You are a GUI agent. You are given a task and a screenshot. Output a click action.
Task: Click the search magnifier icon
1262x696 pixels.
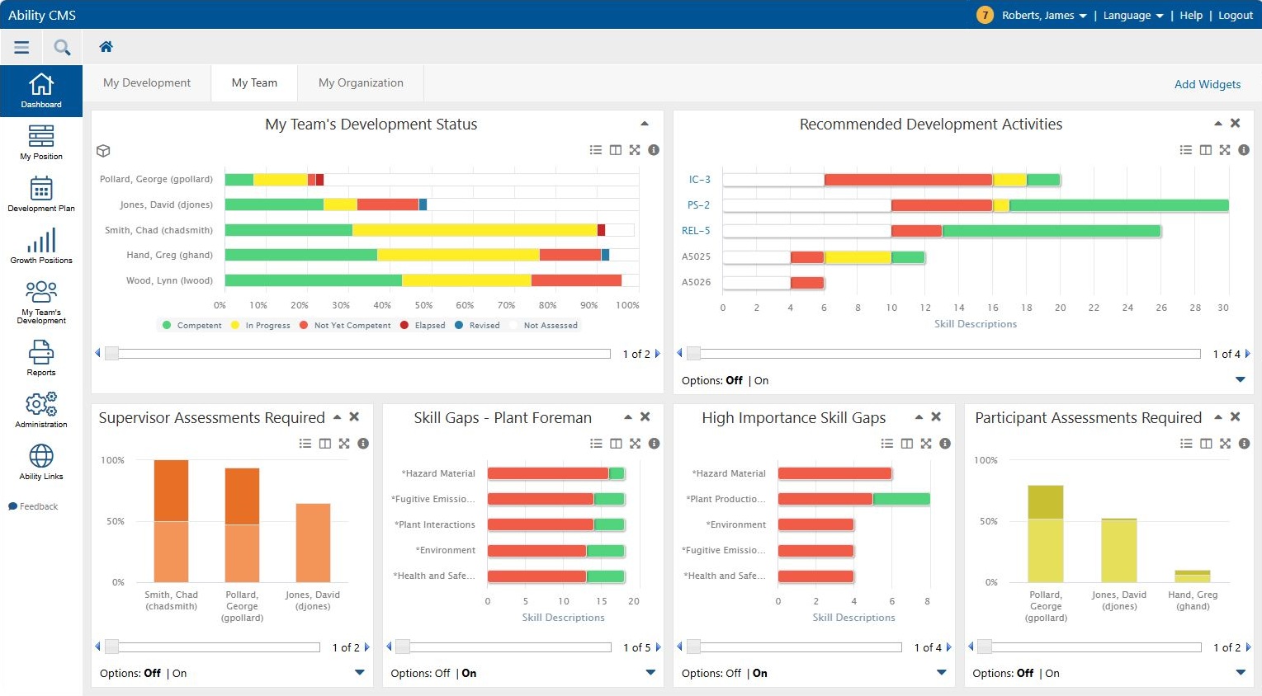[x=62, y=47]
